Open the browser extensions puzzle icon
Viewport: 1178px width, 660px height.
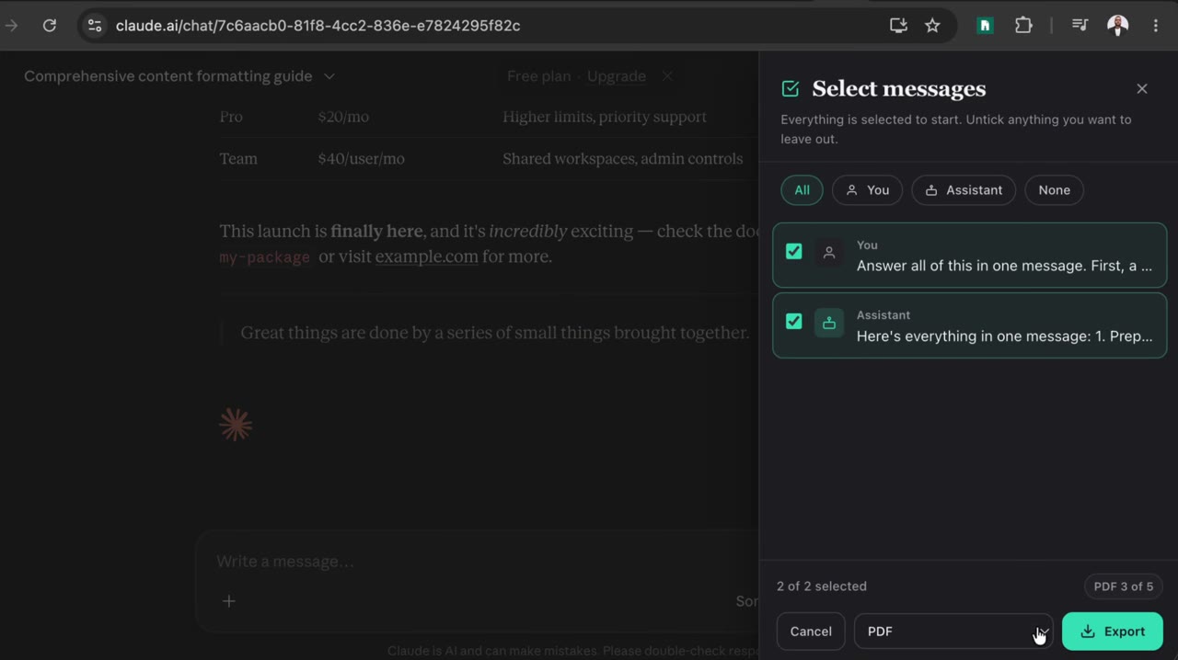click(1023, 26)
